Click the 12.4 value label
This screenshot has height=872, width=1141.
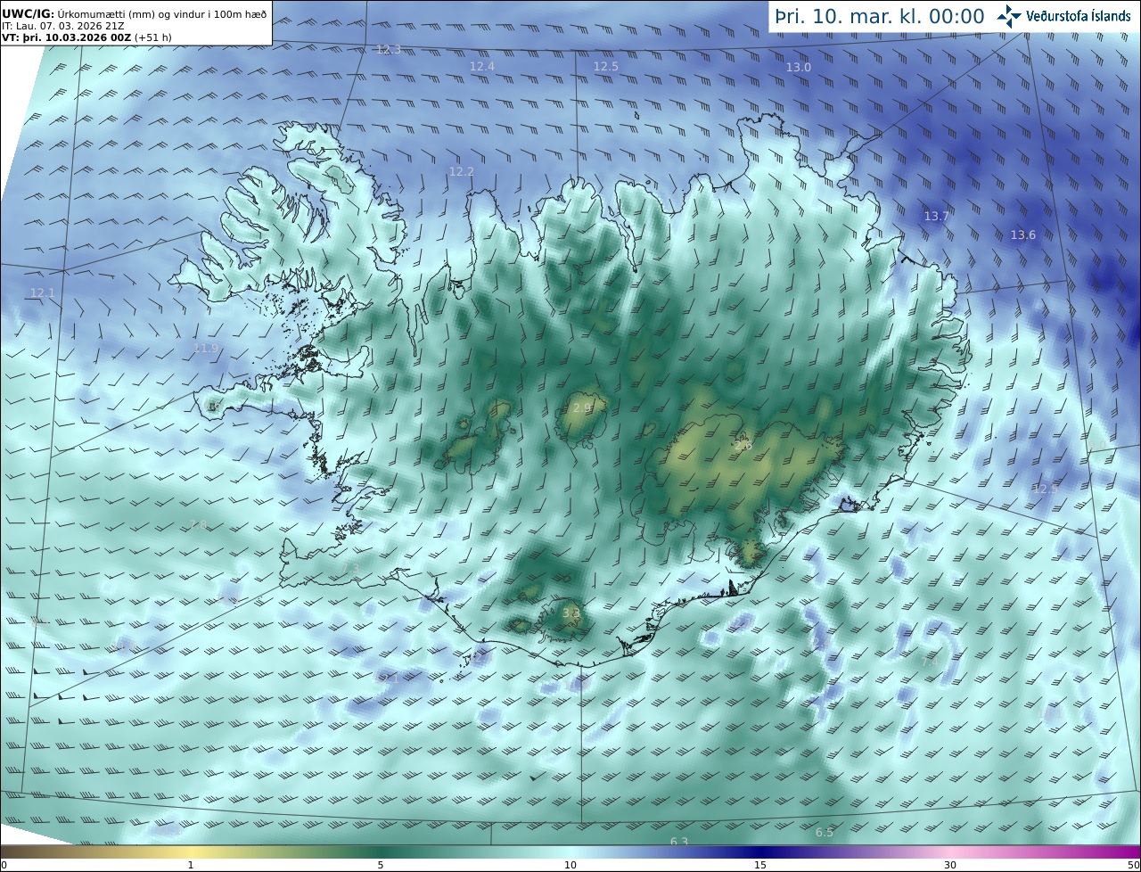[x=482, y=66]
